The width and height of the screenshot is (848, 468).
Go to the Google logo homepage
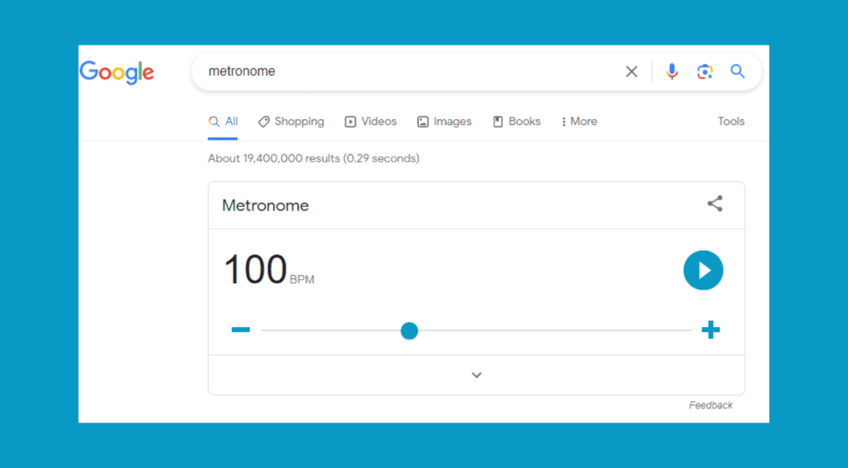117,73
